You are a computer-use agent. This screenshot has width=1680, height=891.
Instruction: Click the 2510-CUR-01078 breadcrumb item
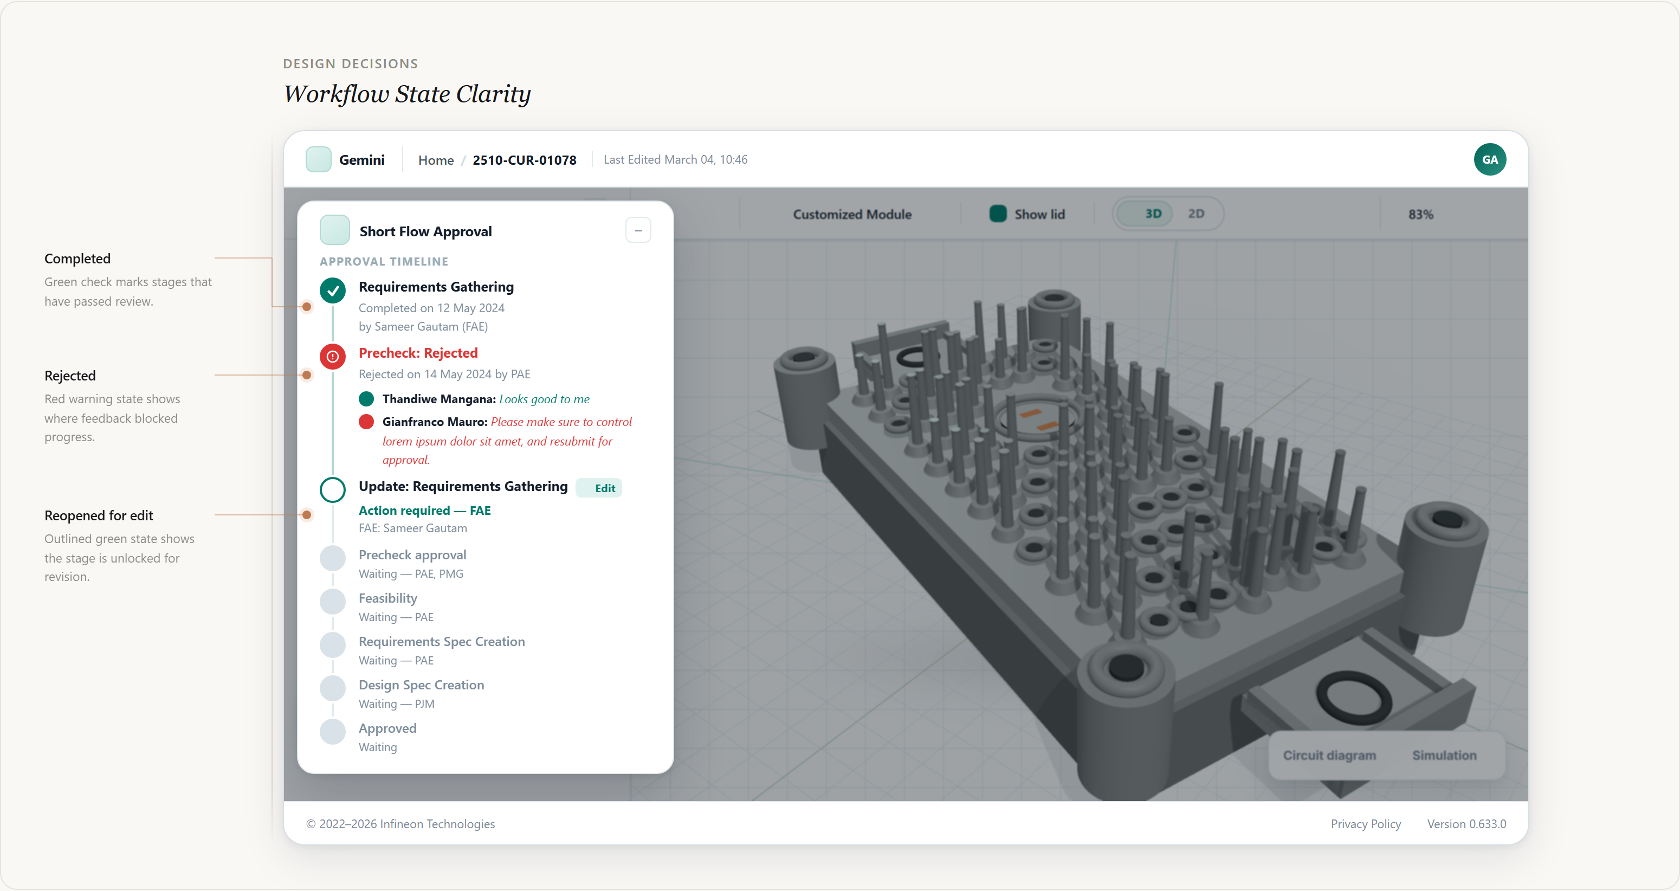tap(525, 160)
